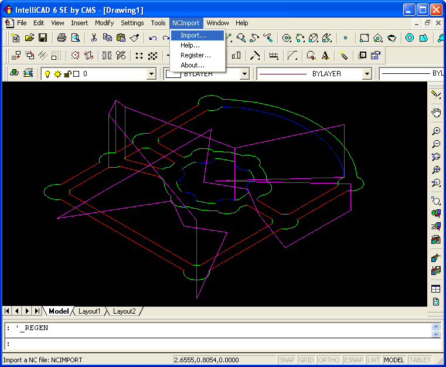Choose About... from NCImport menu

point(198,65)
